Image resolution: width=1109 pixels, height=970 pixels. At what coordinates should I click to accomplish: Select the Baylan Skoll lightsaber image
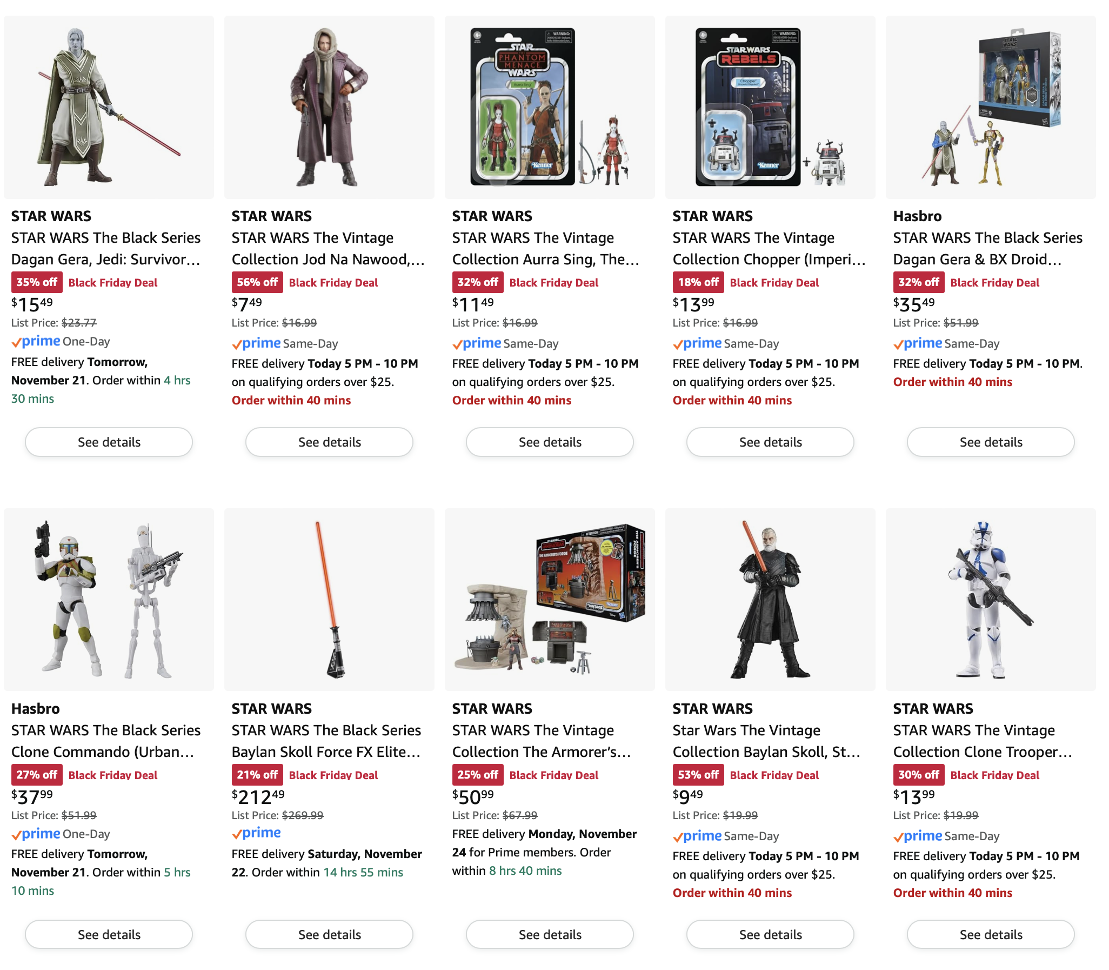[329, 599]
